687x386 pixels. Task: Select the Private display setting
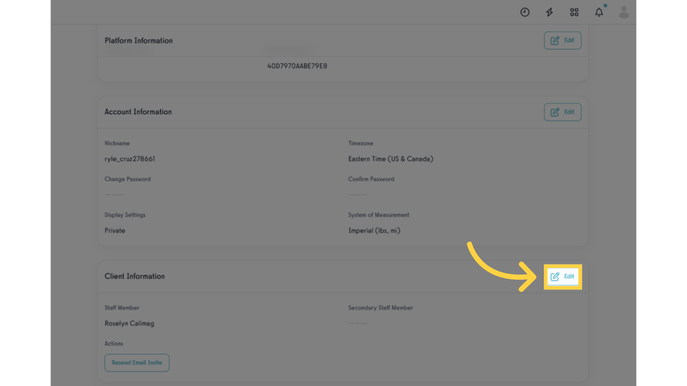click(x=115, y=230)
